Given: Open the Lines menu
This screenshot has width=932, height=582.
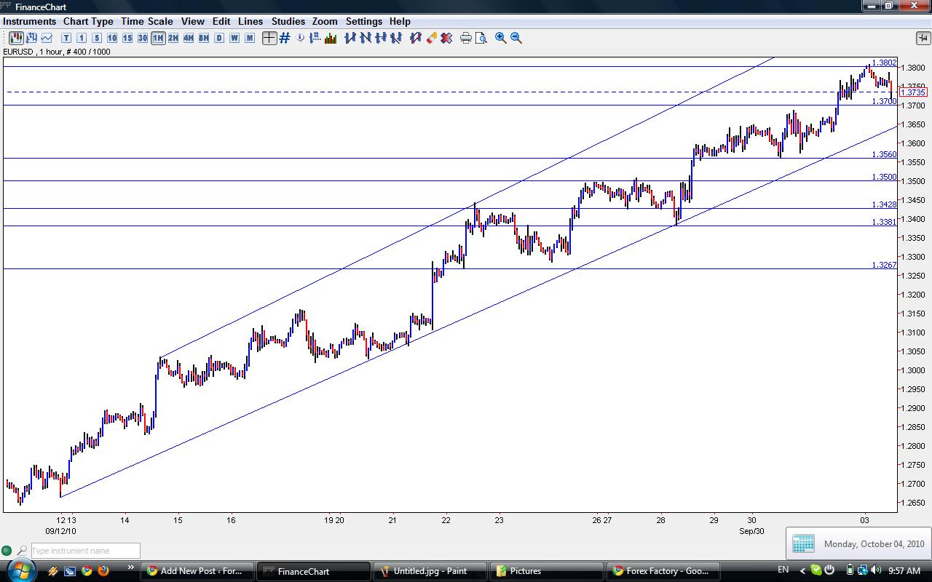Looking at the screenshot, I should [250, 21].
